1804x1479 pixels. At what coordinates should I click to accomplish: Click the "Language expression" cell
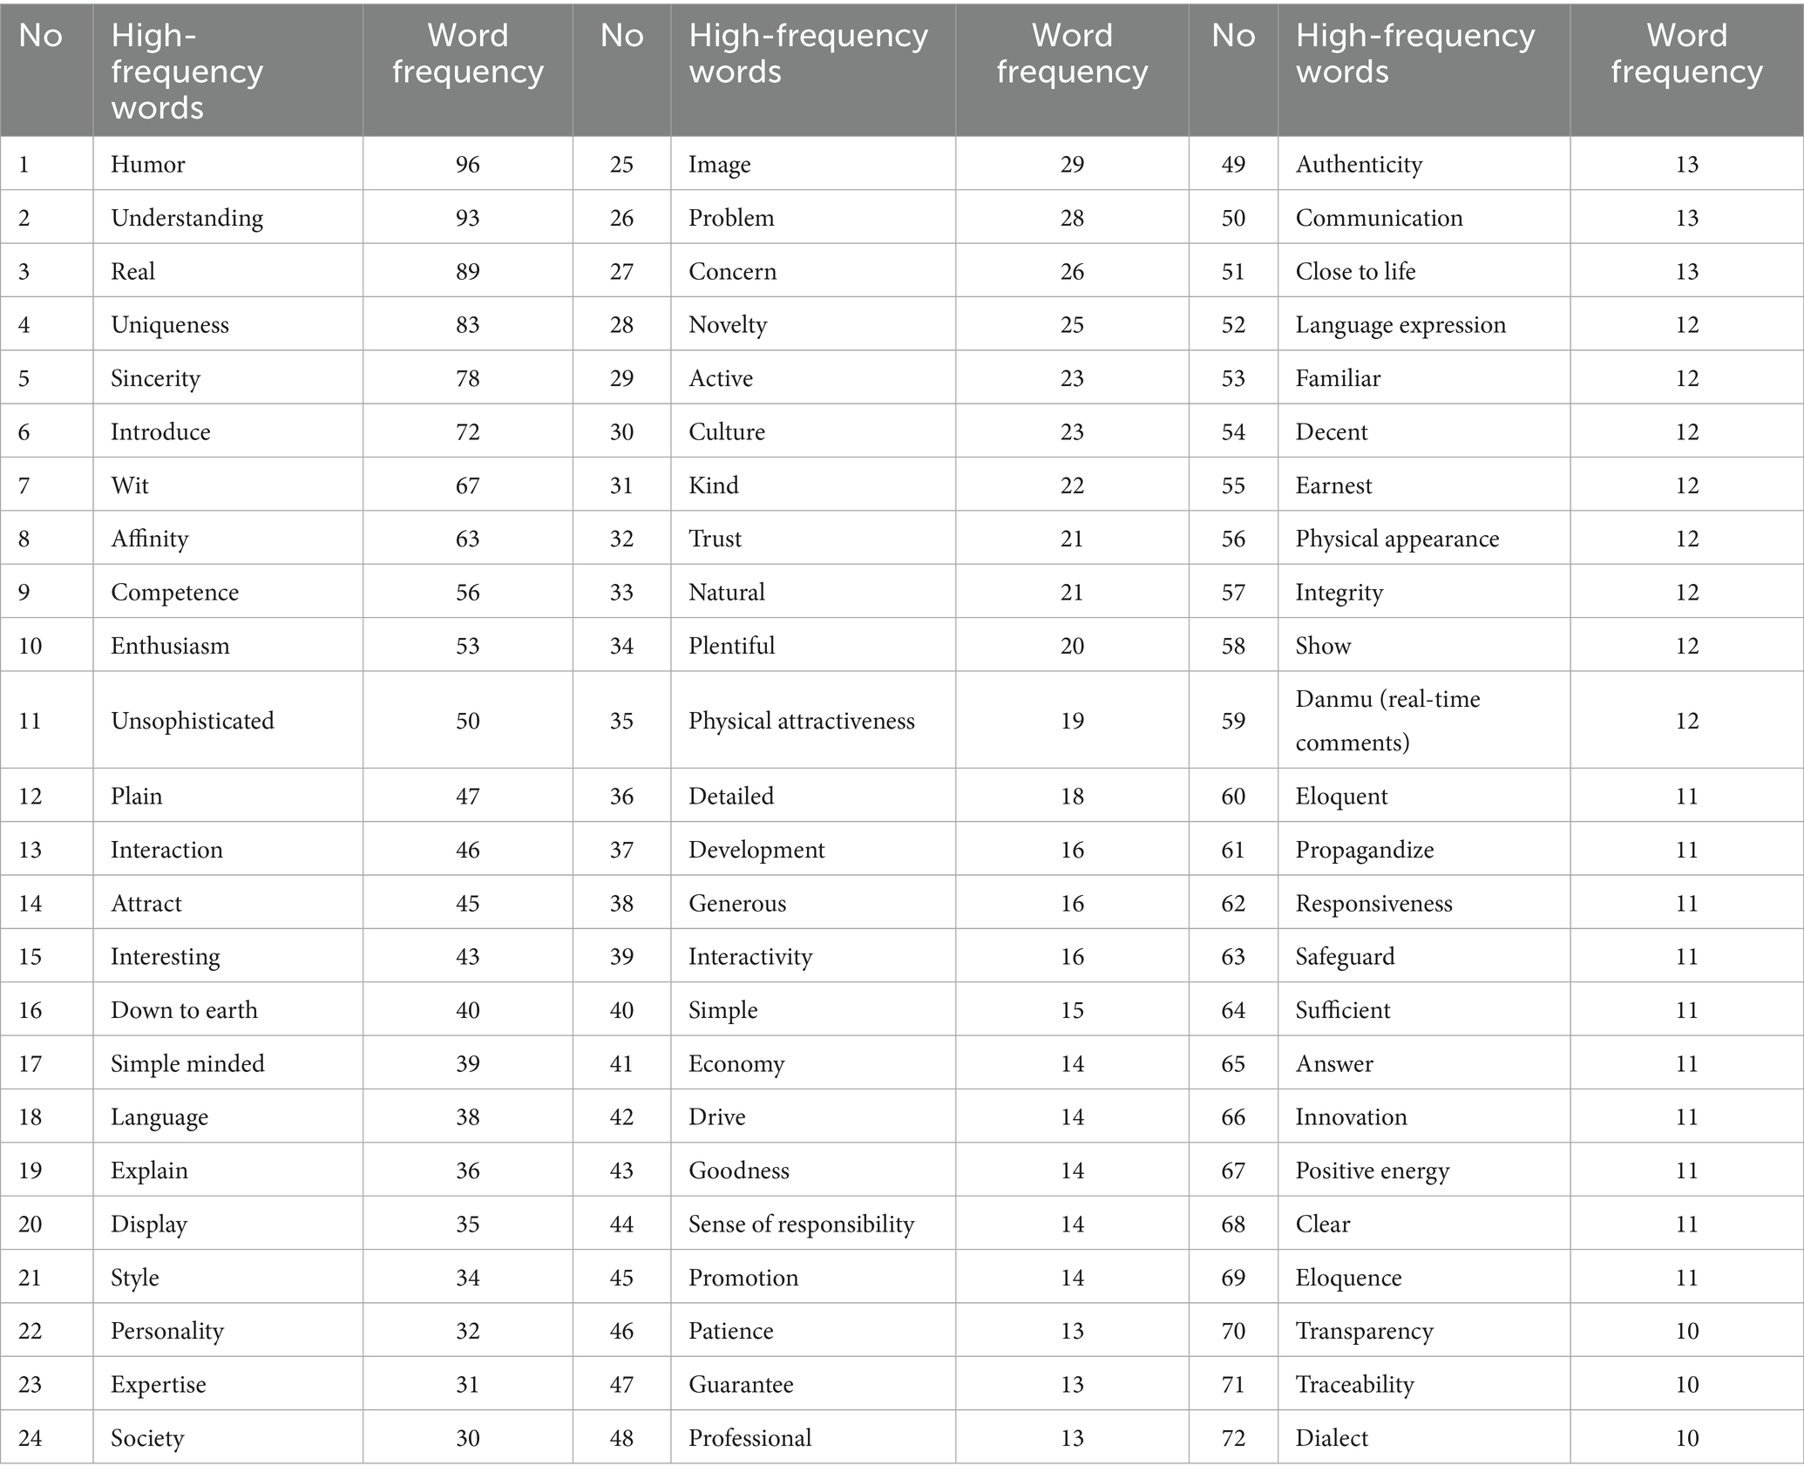[x=1400, y=325]
